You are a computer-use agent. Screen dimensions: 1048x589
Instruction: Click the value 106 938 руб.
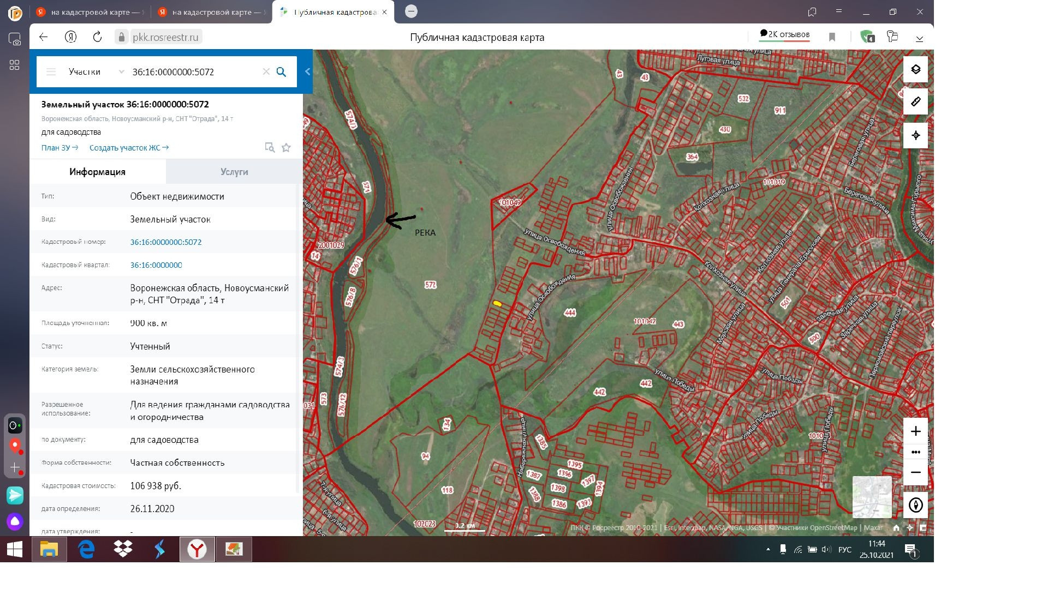[156, 486]
